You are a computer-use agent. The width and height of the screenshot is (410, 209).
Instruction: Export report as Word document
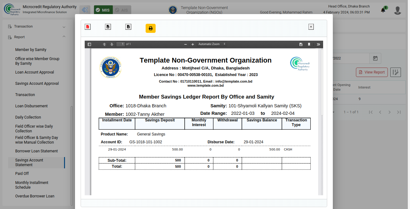click(x=108, y=27)
